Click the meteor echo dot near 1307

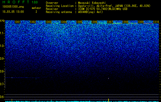point(109,79)
